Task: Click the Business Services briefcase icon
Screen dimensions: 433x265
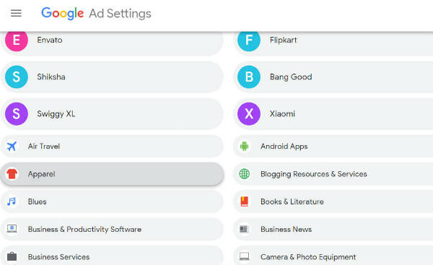Action: click(x=12, y=257)
